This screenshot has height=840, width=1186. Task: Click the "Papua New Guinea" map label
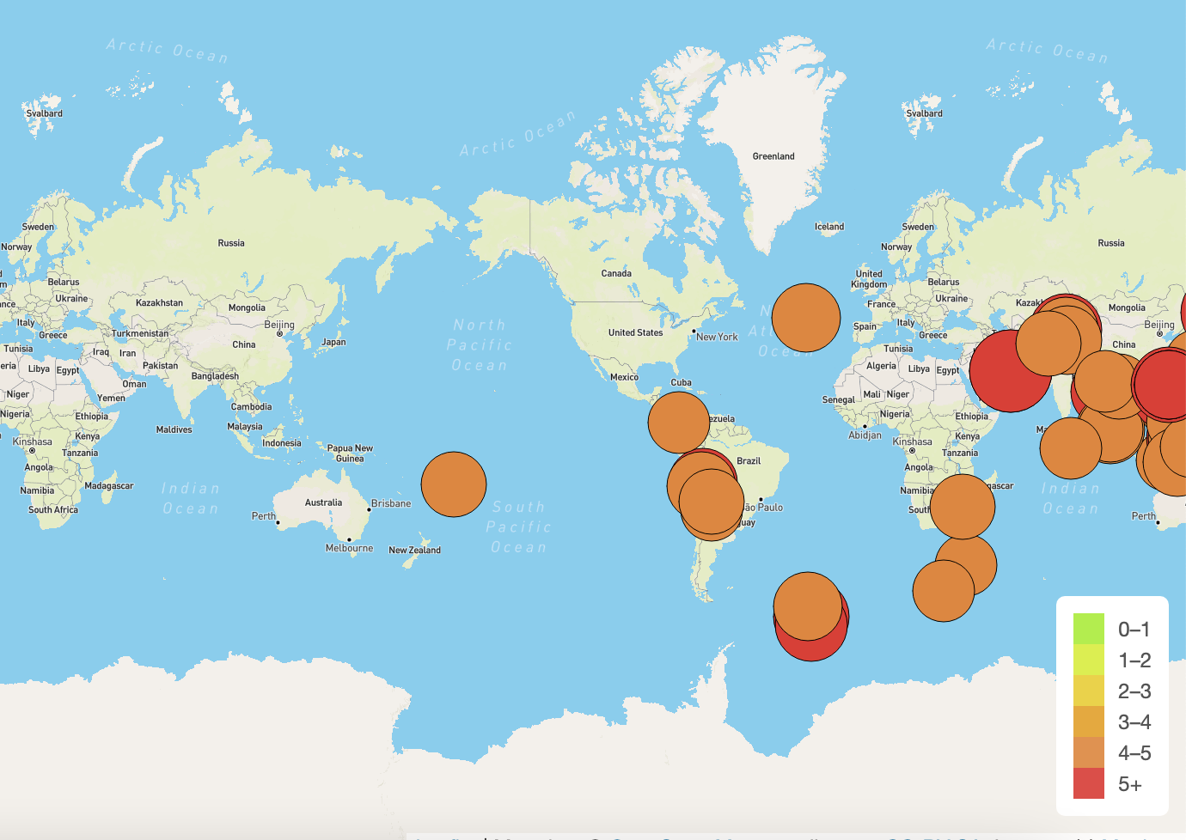(350, 453)
